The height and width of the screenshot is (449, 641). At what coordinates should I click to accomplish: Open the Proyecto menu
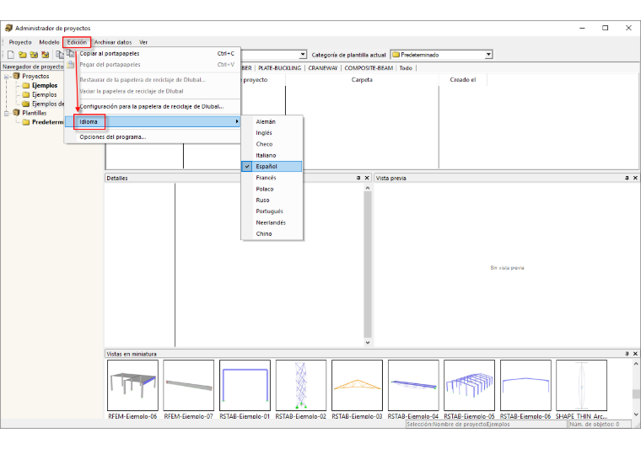[x=20, y=42]
